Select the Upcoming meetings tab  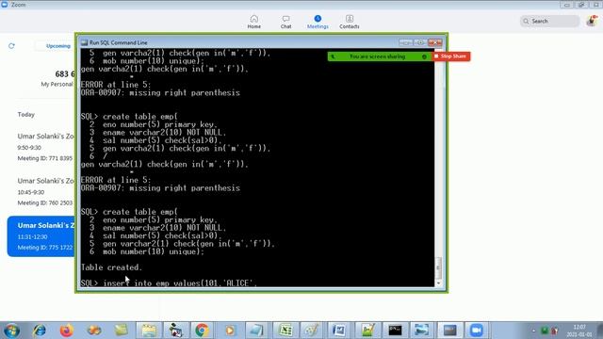click(x=58, y=46)
